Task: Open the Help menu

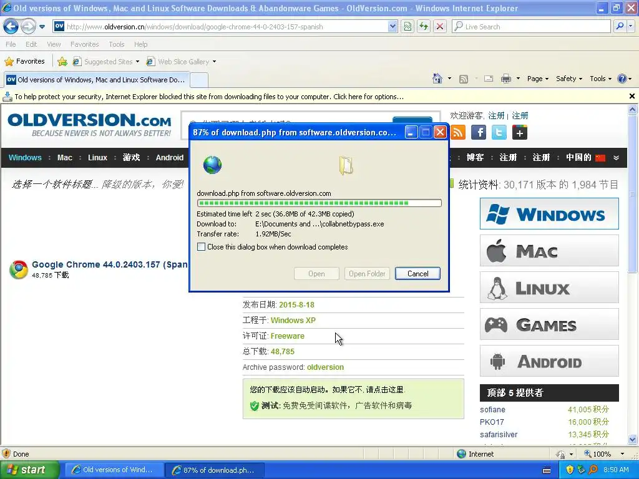Action: (141, 44)
